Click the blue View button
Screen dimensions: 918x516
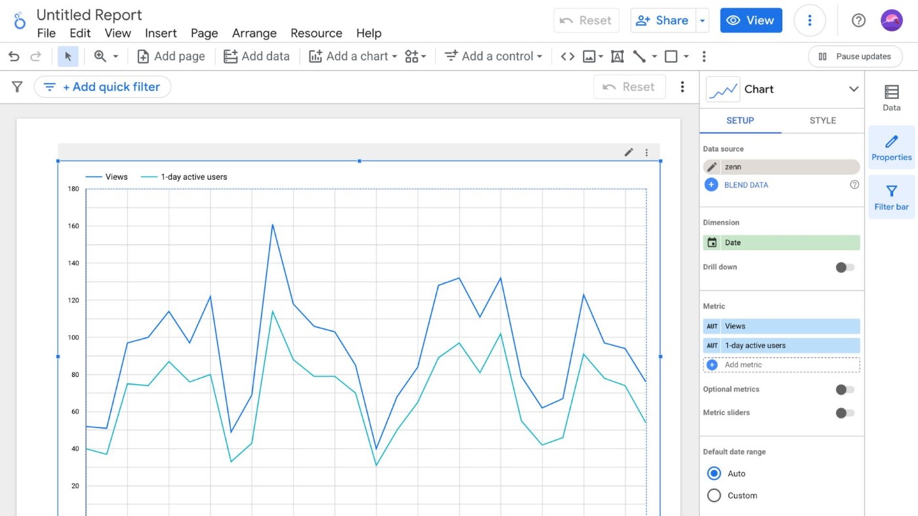[751, 20]
